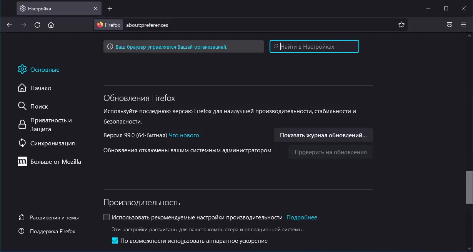
Task: Open the Что нового link
Action: 184,135
